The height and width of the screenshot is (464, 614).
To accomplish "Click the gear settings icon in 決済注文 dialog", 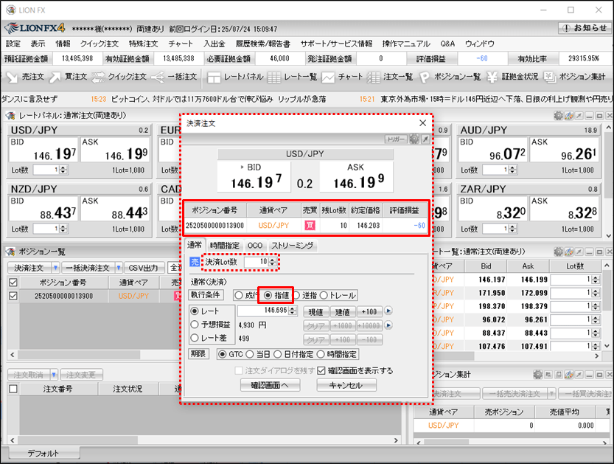I will point(414,138).
